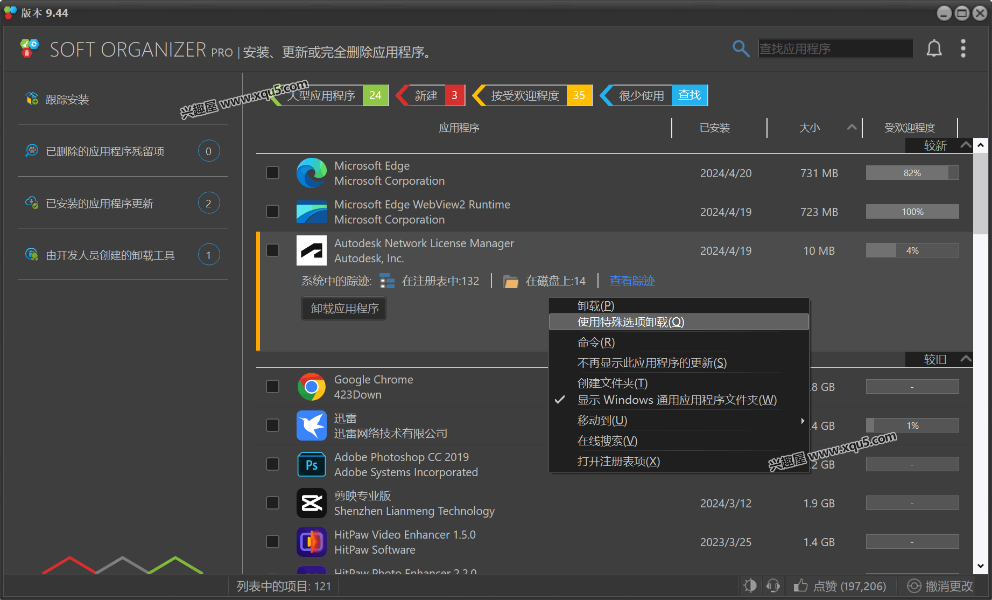Select 卸载(P) from context menu
The width and height of the screenshot is (992, 600).
coord(679,306)
